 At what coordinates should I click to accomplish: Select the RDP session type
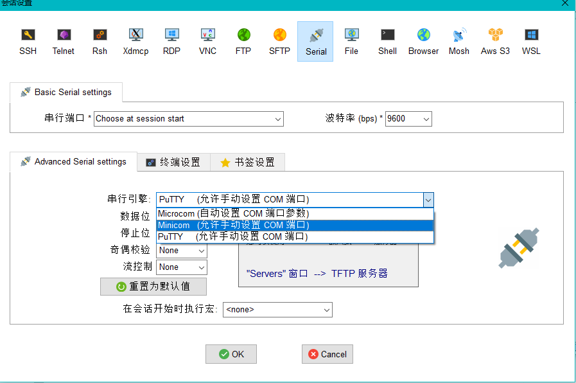coord(171,41)
